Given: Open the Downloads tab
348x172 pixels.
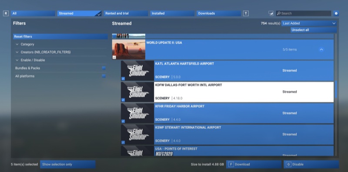Looking at the screenshot, I should click(x=219, y=13).
